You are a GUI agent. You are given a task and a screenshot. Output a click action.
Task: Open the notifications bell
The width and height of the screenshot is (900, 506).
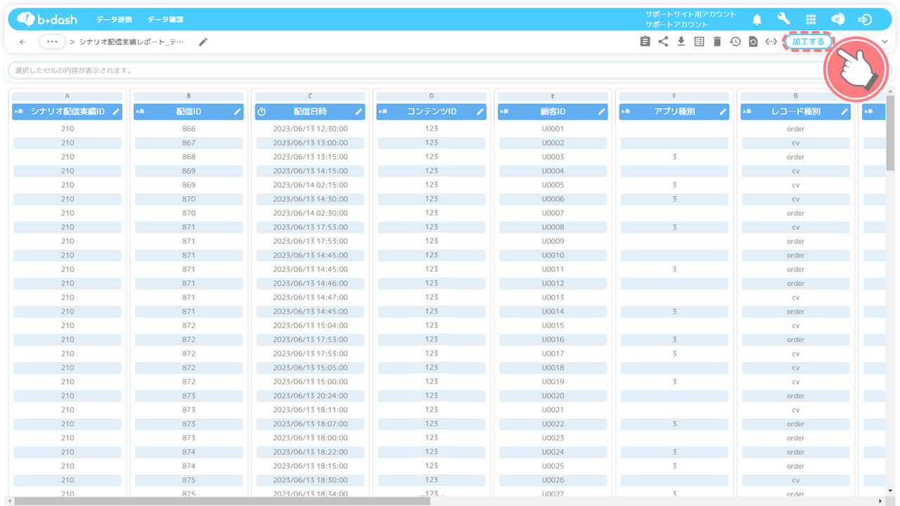[757, 20]
